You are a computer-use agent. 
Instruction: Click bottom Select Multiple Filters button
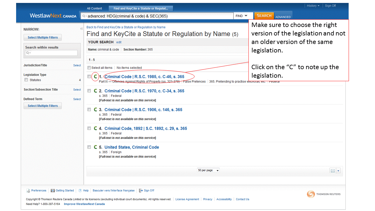pyautogui.click(x=43, y=106)
